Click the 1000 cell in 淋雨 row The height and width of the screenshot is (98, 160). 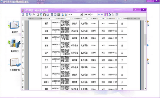click(103, 23)
